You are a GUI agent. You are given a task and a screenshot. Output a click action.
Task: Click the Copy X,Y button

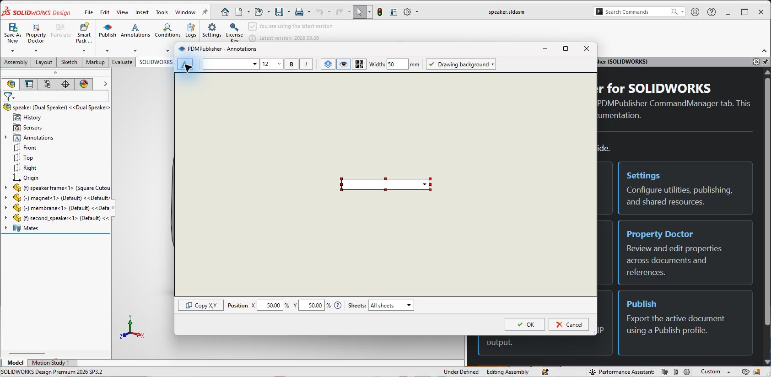tap(201, 305)
